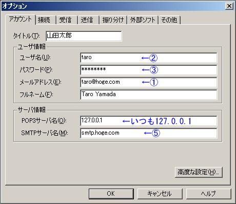Open the 受信 tab
The width and height of the screenshot is (236, 204).
67,20
